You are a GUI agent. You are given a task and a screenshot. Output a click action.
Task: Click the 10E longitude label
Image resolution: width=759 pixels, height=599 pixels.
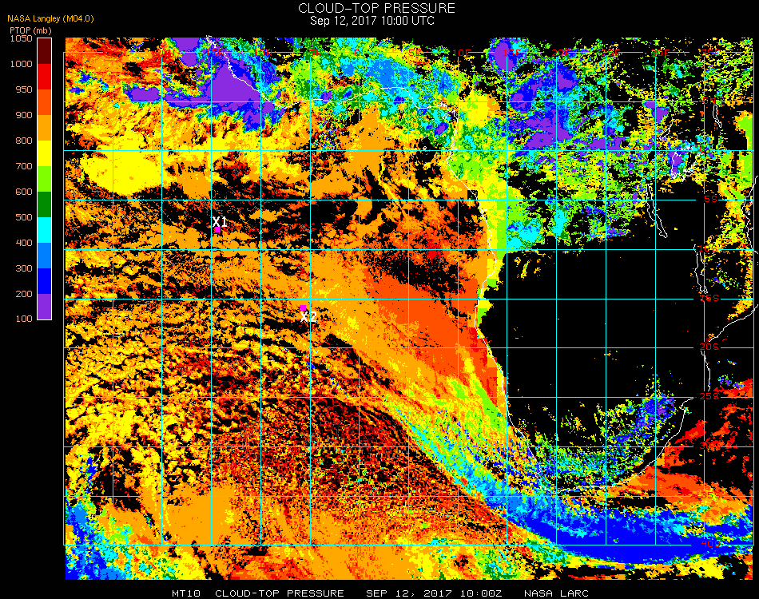[461, 52]
